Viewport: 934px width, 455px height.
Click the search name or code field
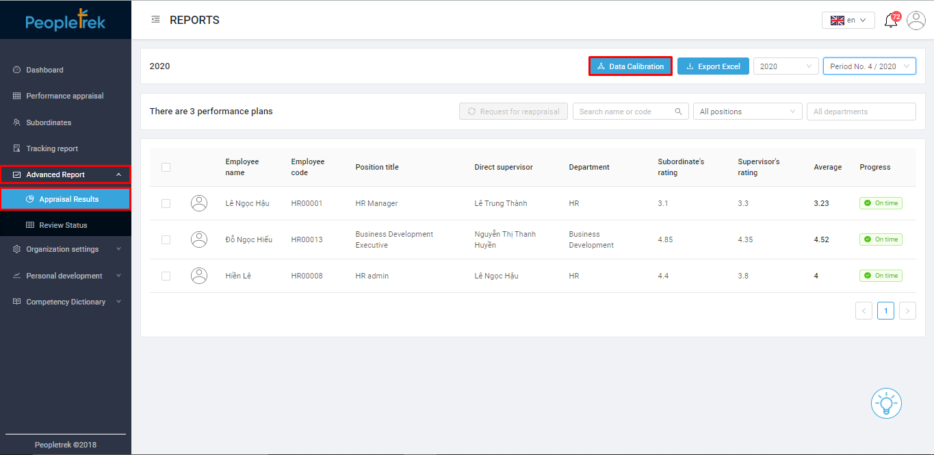pos(623,112)
